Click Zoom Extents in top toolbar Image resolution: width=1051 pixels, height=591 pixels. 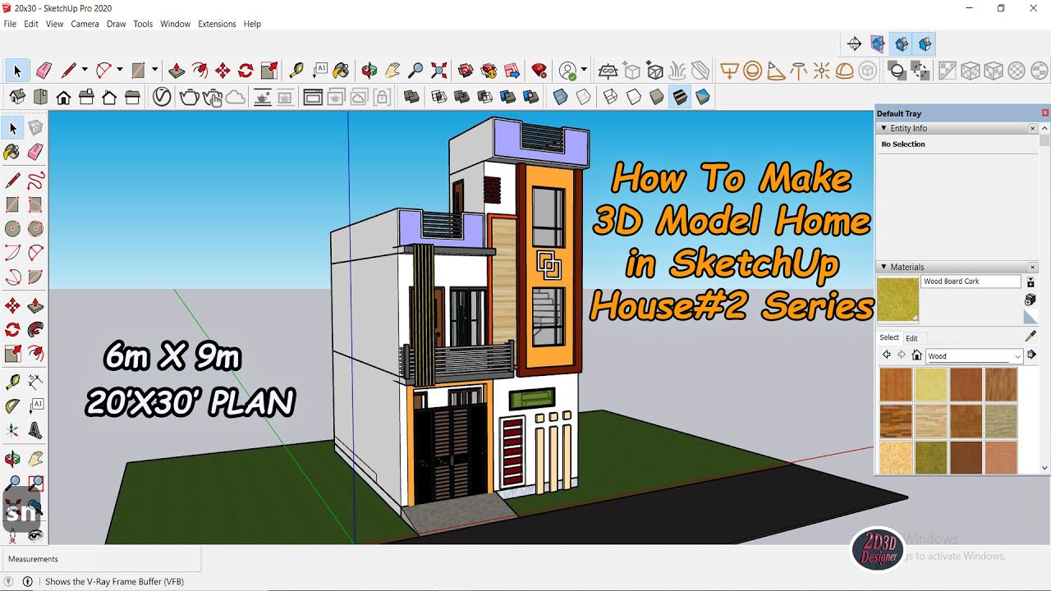click(x=439, y=71)
